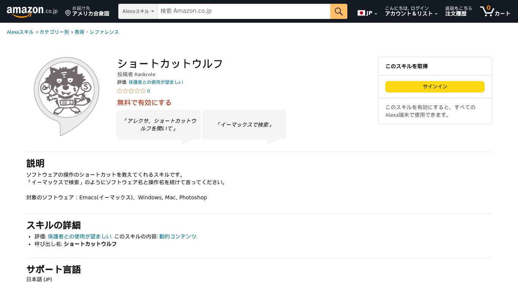
Task: Click 保護者との使用が望ましい in スキルの詳細
Action: click(x=80, y=236)
